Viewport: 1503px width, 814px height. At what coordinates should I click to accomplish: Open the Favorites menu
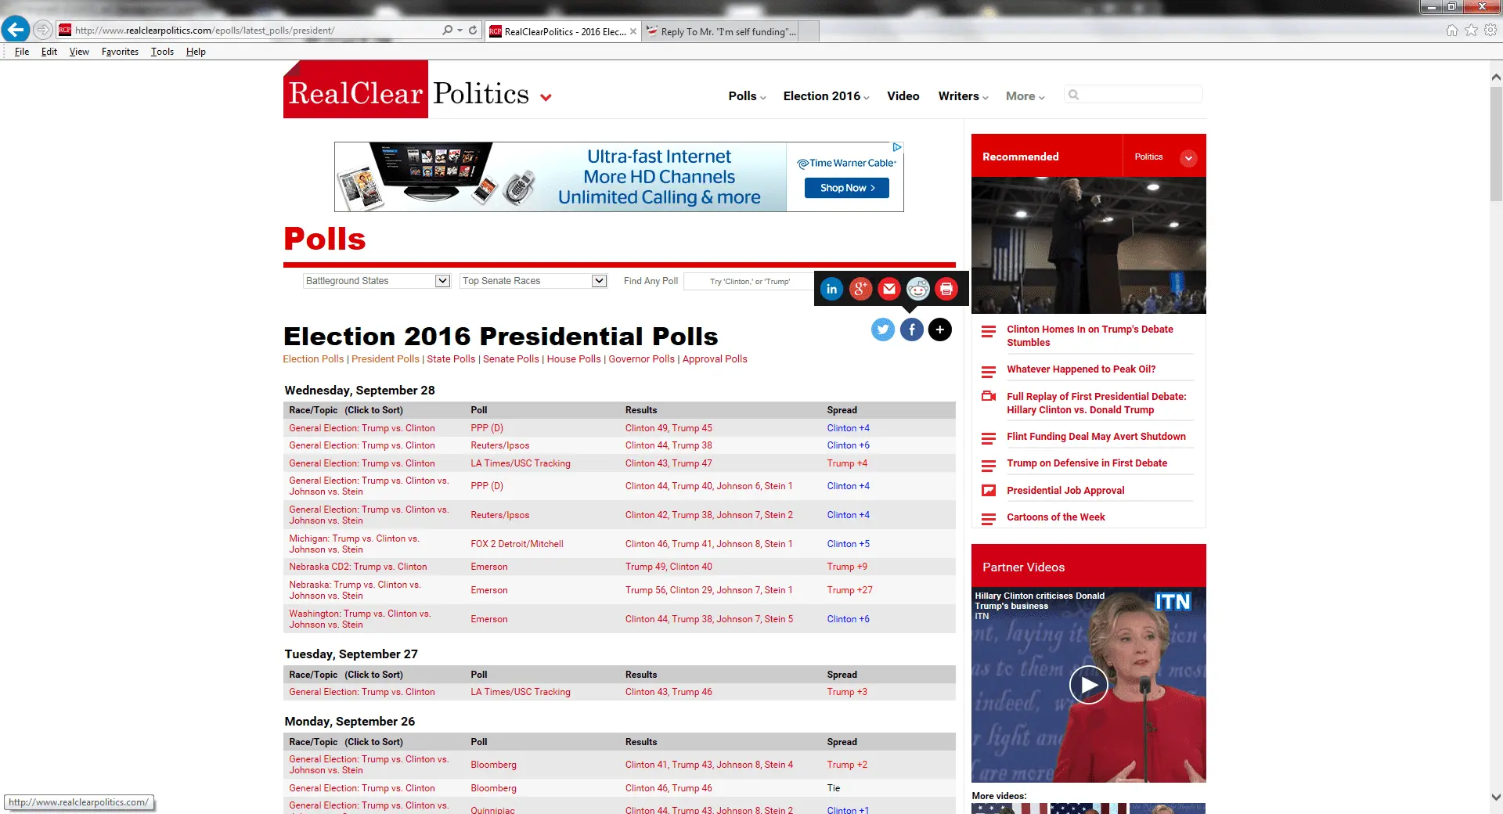click(x=120, y=52)
